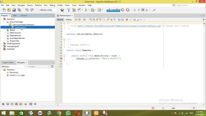Viewport: 206px width, 116px height.
Task: Click the Build Project hammer icon
Action: pyautogui.click(x=69, y=10)
